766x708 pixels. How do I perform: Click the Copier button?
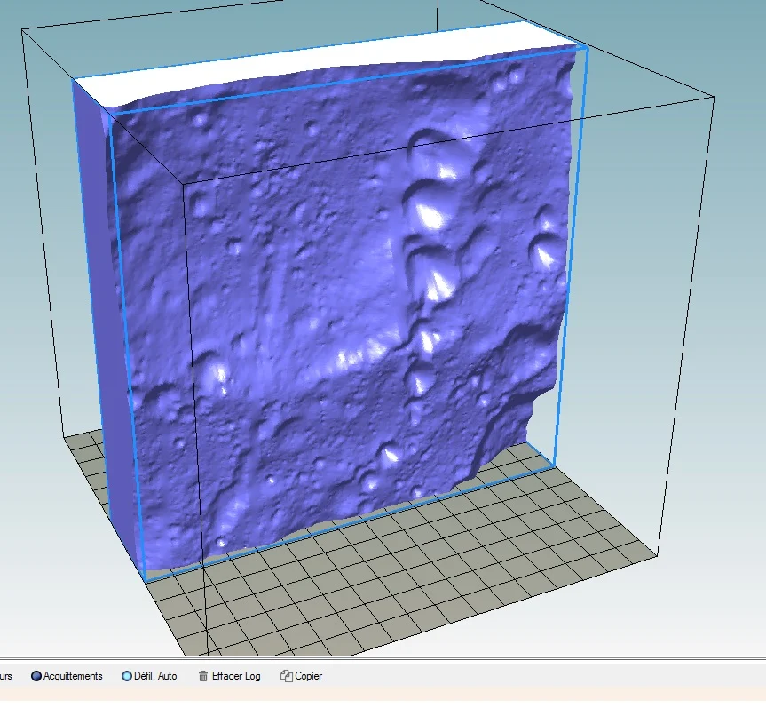(x=302, y=676)
